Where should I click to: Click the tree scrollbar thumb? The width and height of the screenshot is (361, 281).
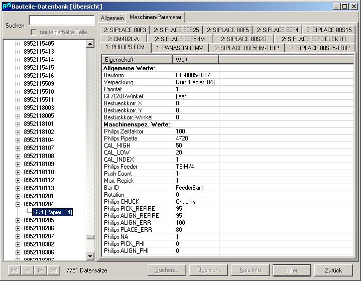click(90, 237)
